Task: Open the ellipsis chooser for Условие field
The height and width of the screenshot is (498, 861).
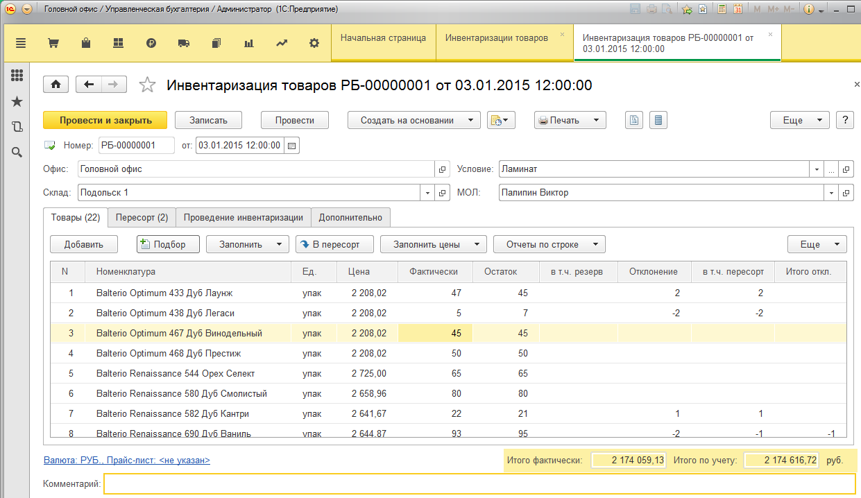Action: click(x=831, y=169)
